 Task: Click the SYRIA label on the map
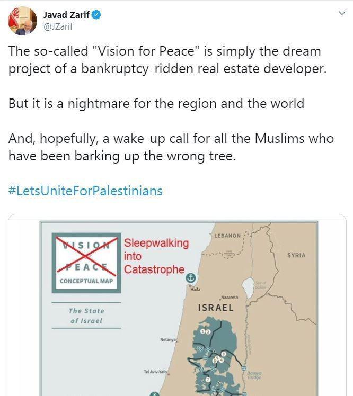click(296, 255)
